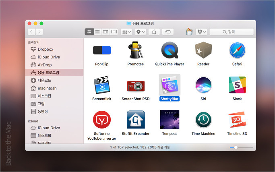The image size is (275, 172).
Task: Select Softorino YouTube Converter icon
Action: pos(102,120)
